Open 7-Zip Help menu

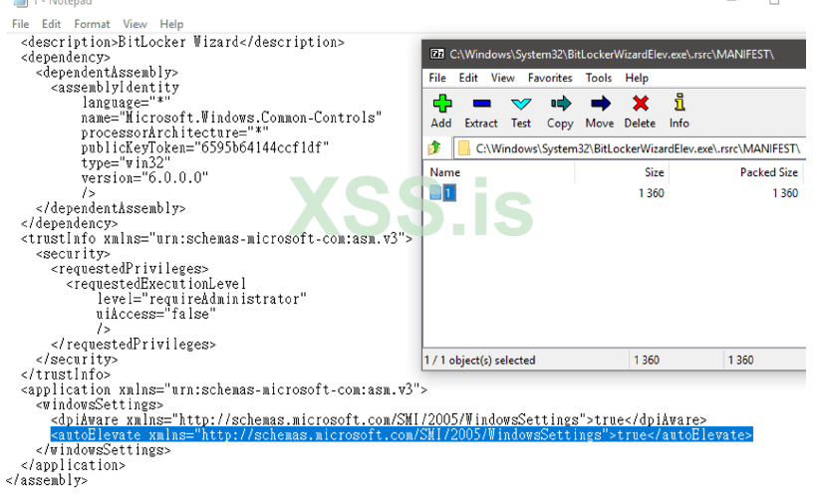pyautogui.click(x=637, y=78)
